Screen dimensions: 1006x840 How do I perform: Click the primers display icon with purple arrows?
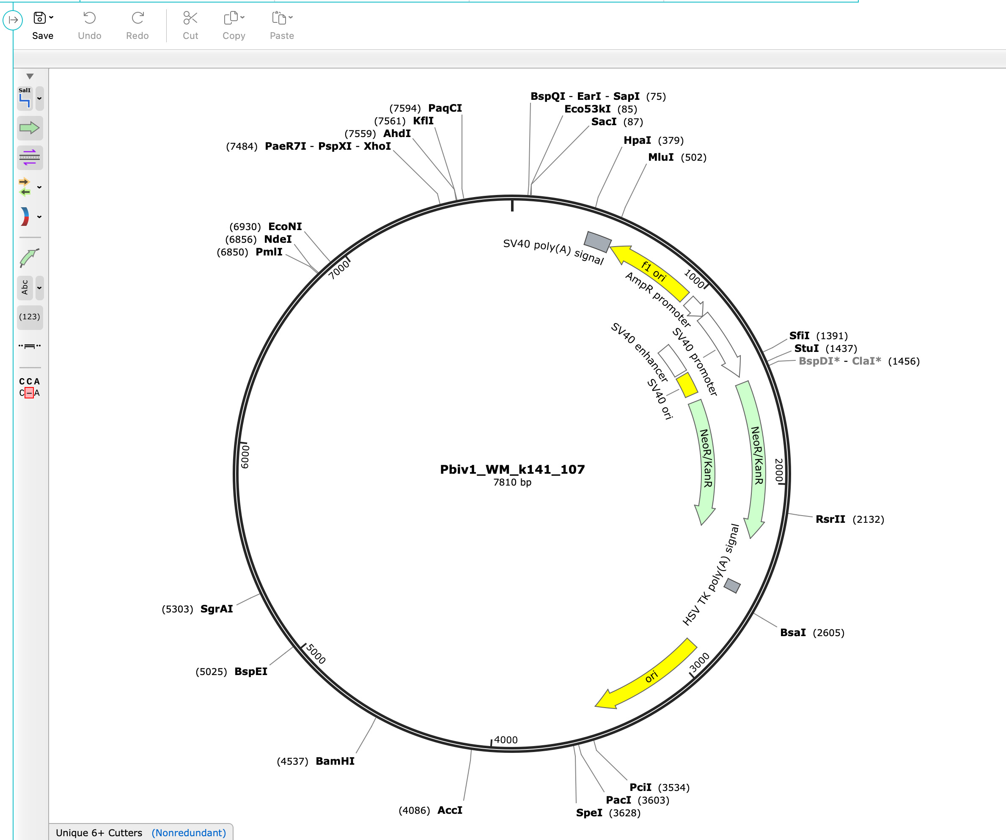pos(29,158)
